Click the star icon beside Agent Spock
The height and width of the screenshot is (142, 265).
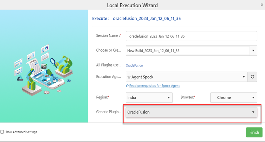click(x=129, y=77)
